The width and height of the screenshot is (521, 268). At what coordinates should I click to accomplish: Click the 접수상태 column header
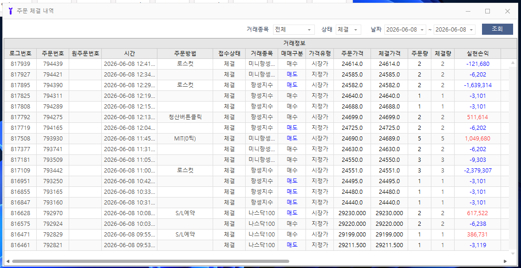[229, 53]
